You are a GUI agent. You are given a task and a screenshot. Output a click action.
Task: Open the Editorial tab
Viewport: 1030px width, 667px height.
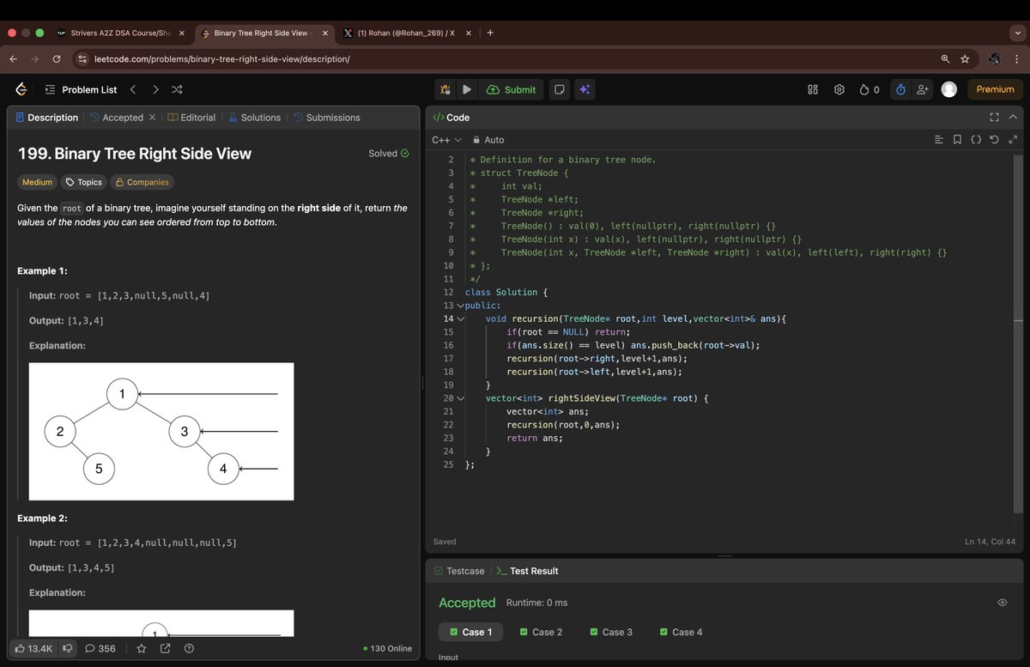[x=191, y=118]
